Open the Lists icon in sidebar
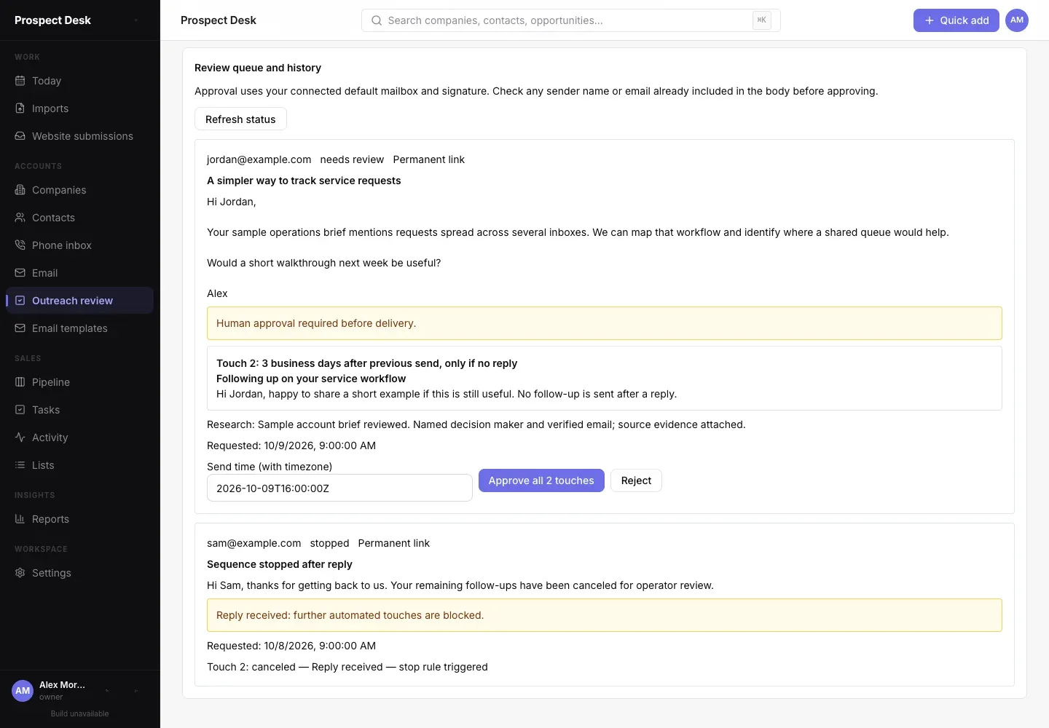1049x728 pixels. 20,465
